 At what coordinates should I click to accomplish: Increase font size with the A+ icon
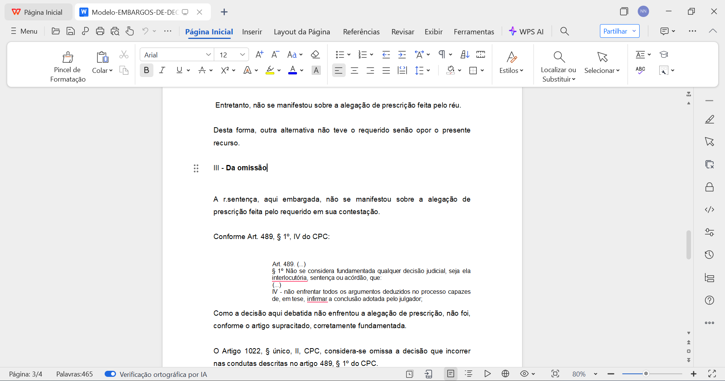coord(259,55)
